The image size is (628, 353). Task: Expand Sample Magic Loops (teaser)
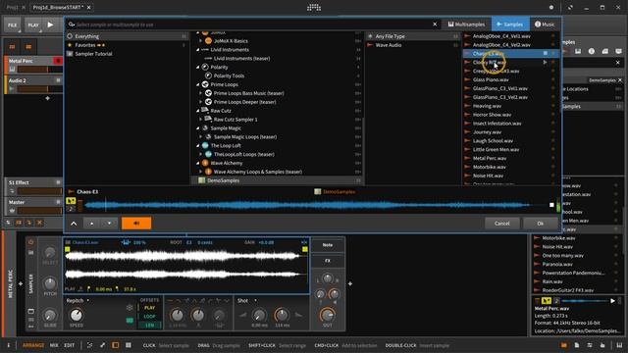200,137
